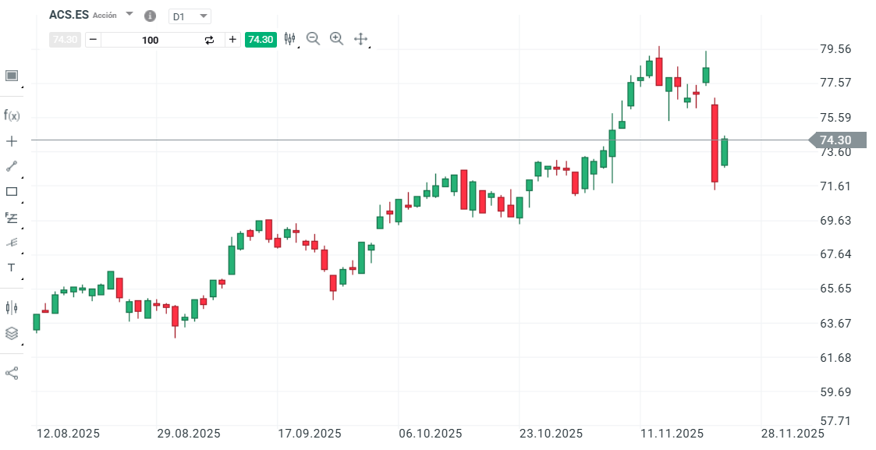Click the green 74.30 buy button

pyautogui.click(x=261, y=40)
